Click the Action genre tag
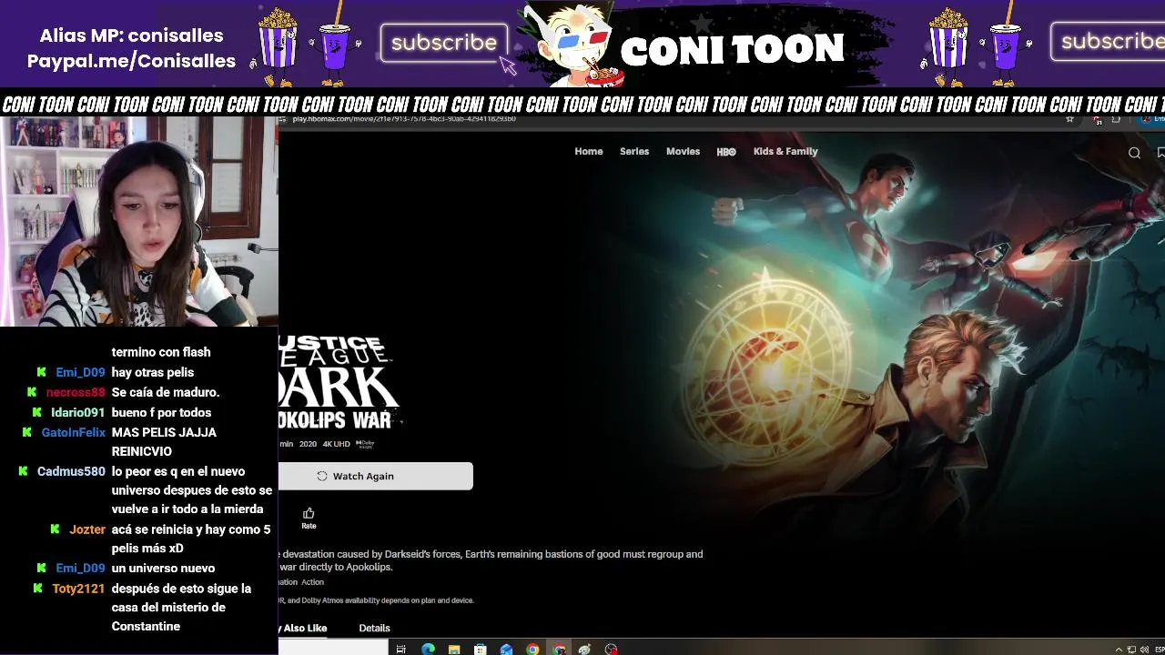This screenshot has height=655, width=1165. click(x=312, y=582)
